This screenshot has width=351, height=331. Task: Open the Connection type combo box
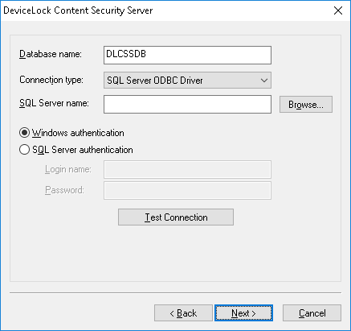(187, 80)
